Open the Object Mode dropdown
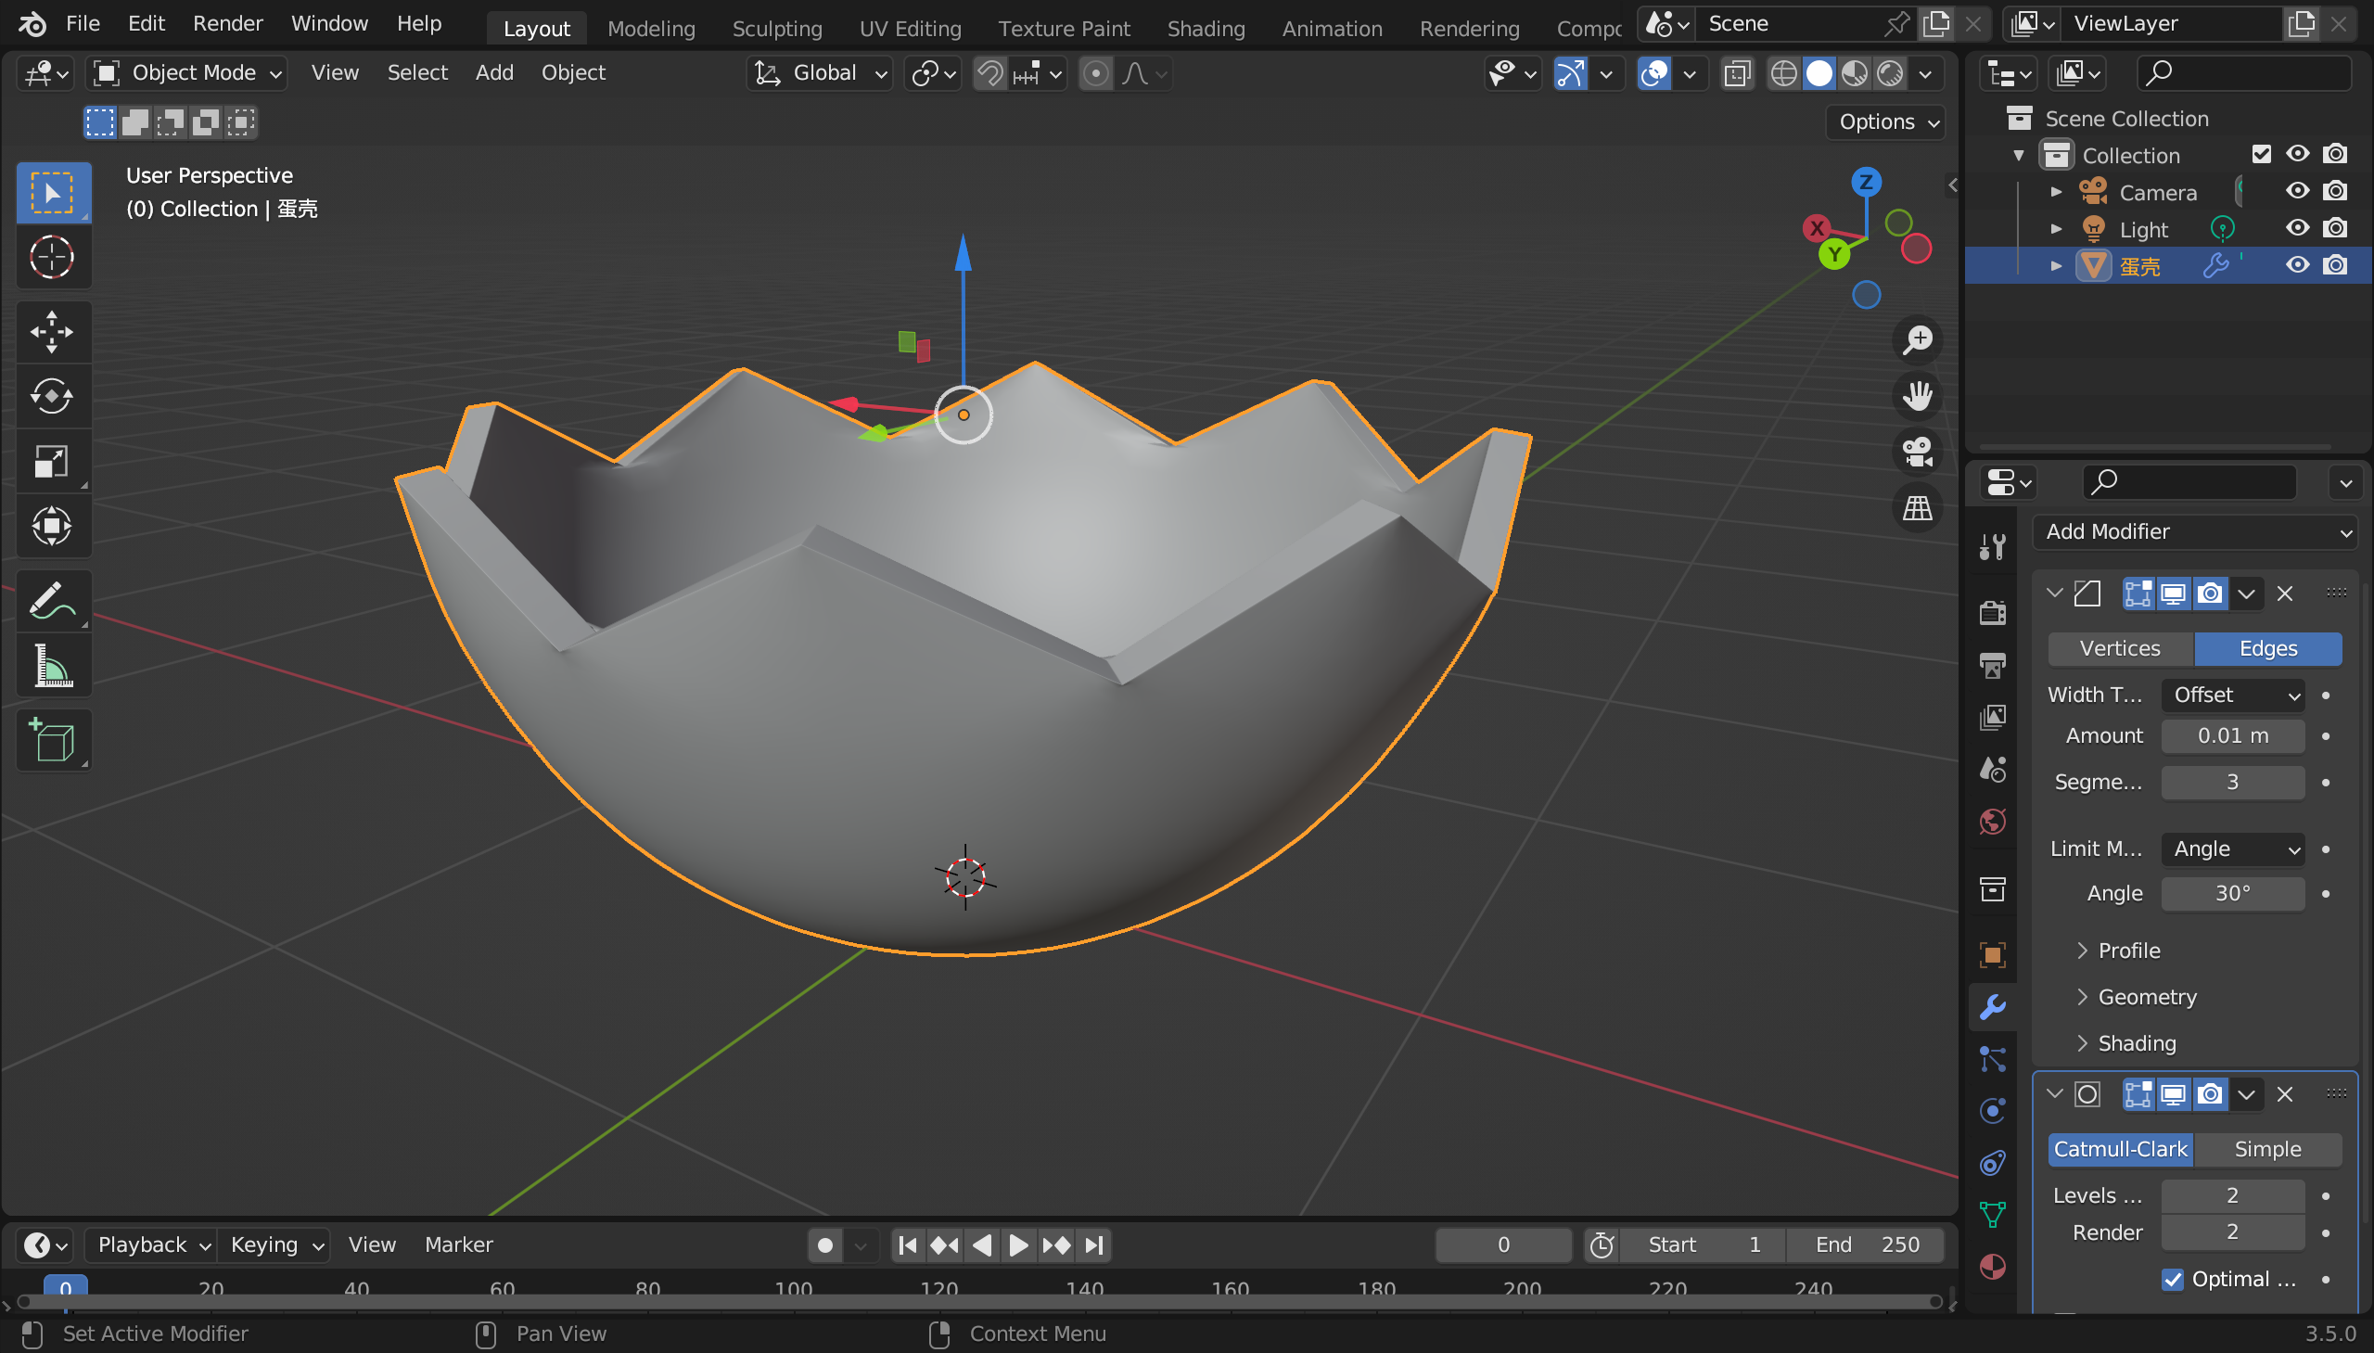Screen dimensions: 2374x1353 point(185,72)
